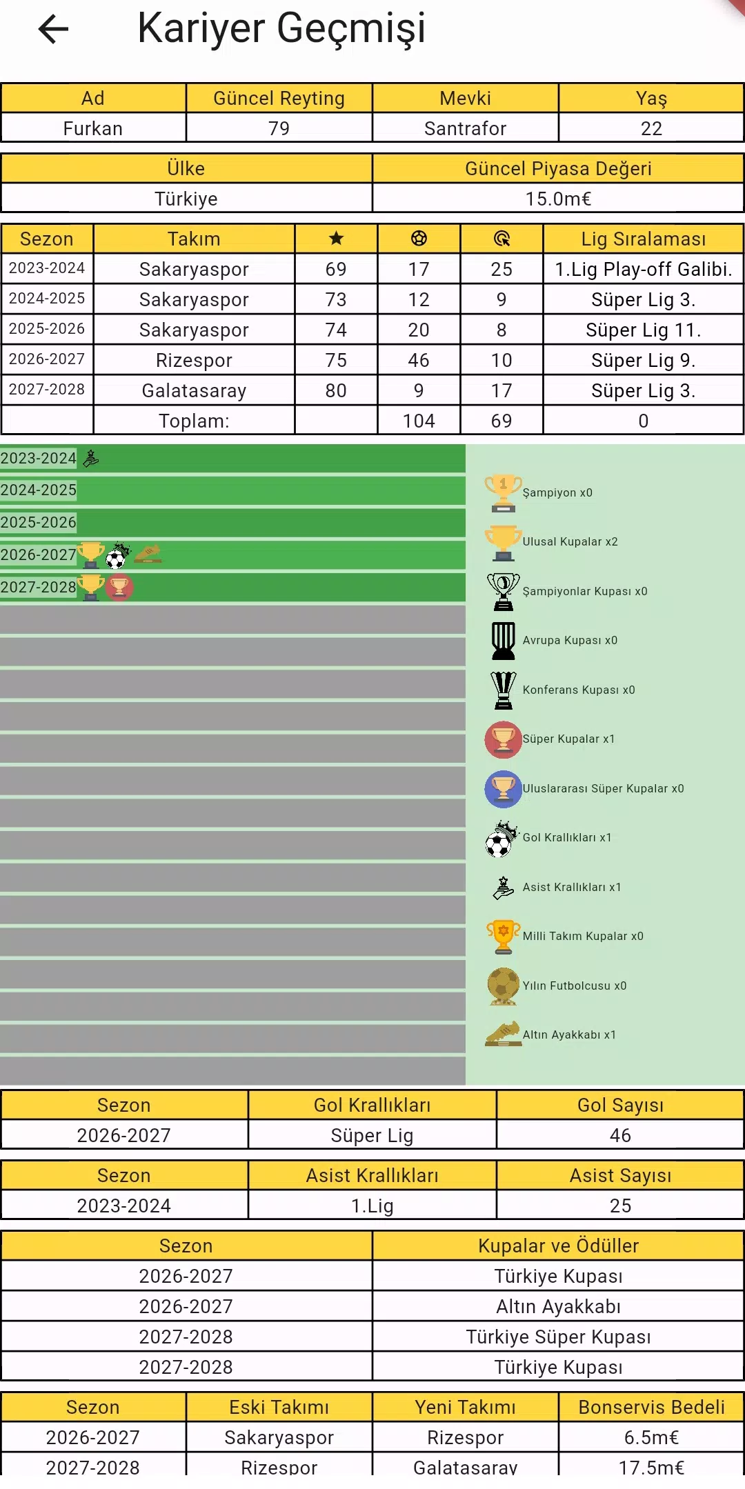Click assist king icon in 2023-2024 bar

(90, 458)
